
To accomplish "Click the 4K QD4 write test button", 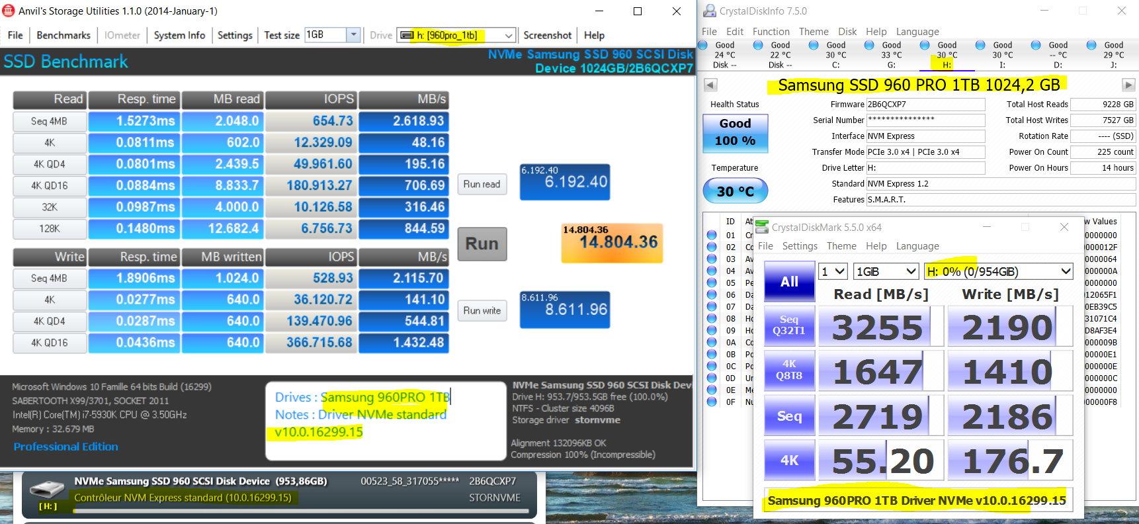I will 50,321.
